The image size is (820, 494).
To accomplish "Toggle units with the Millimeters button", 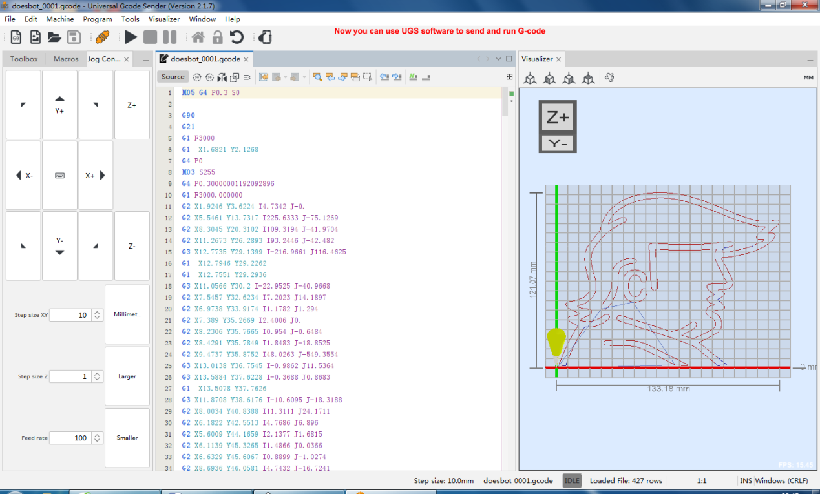I will coord(127,314).
